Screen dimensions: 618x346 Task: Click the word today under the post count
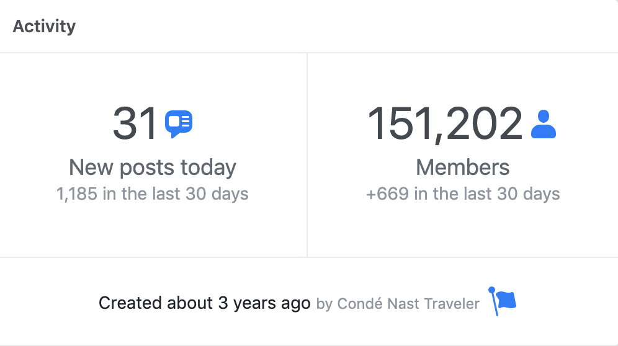click(x=208, y=168)
